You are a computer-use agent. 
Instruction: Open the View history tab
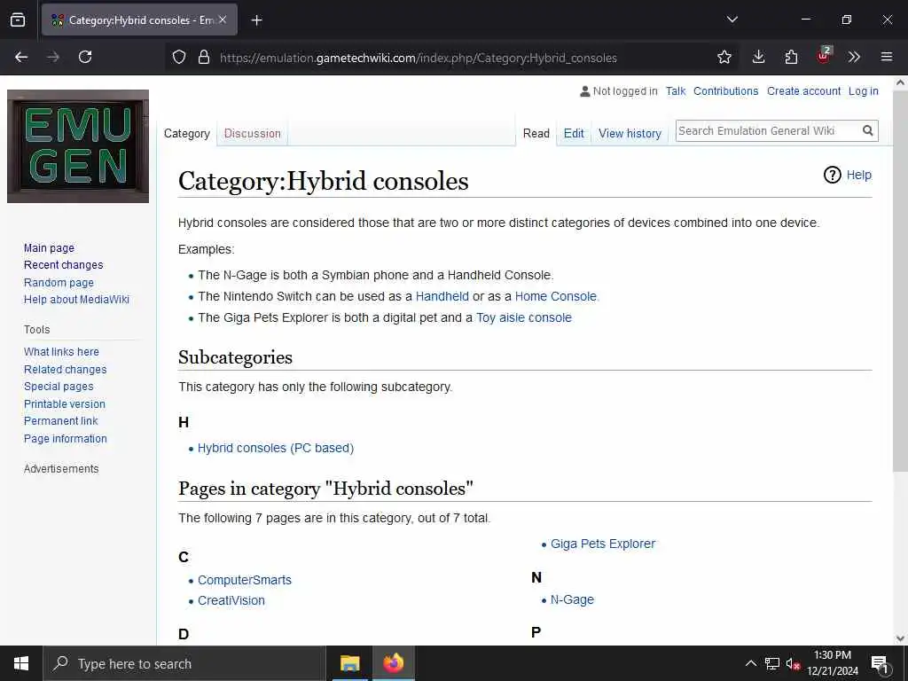tap(630, 133)
